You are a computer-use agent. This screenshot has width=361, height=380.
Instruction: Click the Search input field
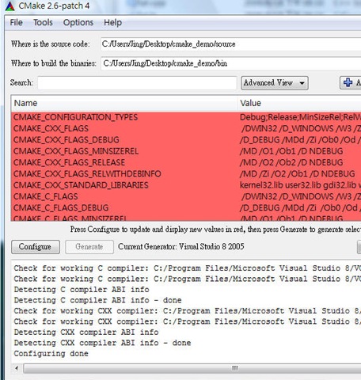(x=137, y=83)
